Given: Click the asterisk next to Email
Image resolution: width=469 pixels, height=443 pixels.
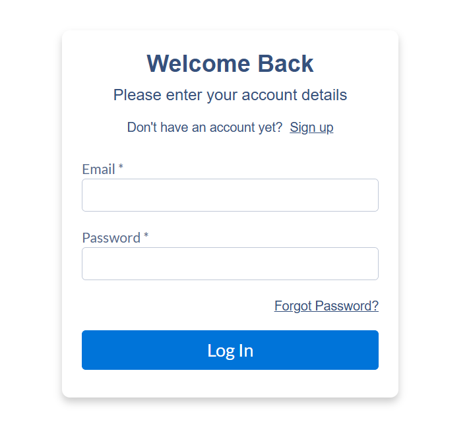Looking at the screenshot, I should [121, 168].
